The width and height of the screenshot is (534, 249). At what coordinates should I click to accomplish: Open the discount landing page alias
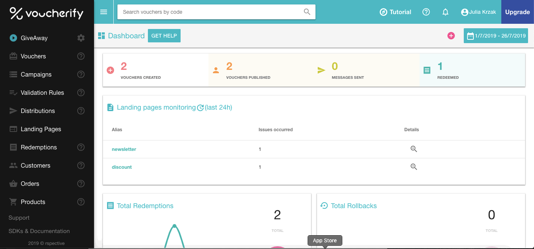click(122, 167)
